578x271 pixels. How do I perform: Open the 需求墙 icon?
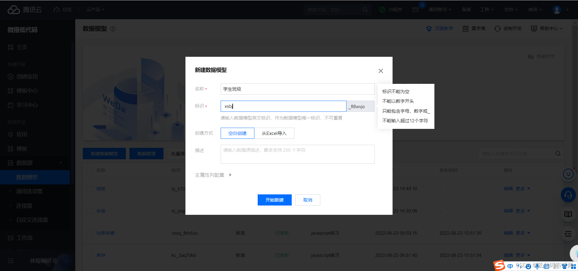pyautogui.click(x=465, y=29)
